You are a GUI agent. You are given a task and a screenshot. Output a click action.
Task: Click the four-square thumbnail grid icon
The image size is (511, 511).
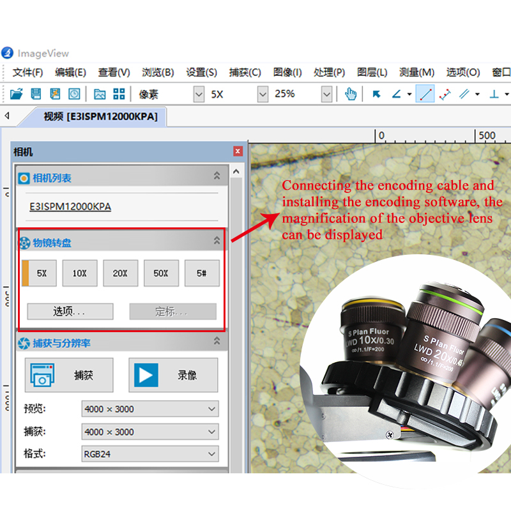click(x=119, y=94)
